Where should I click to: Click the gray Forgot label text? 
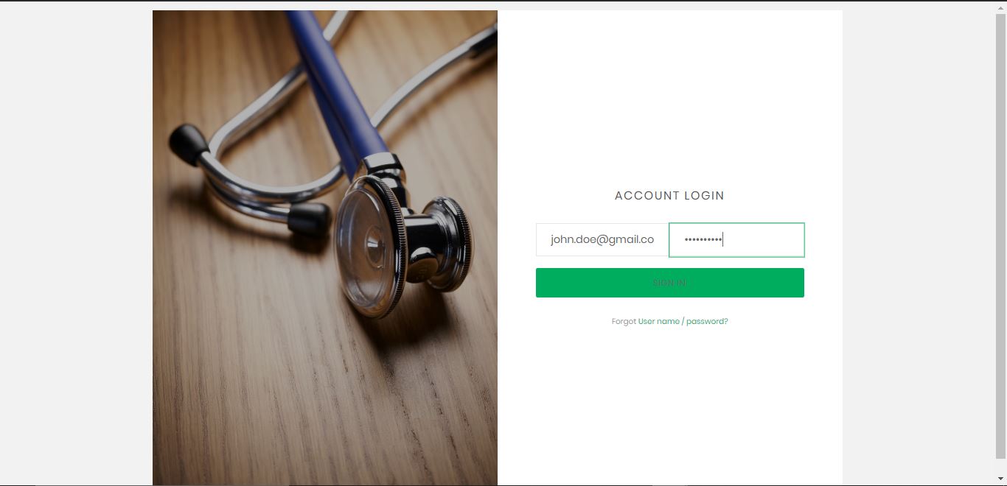click(624, 322)
